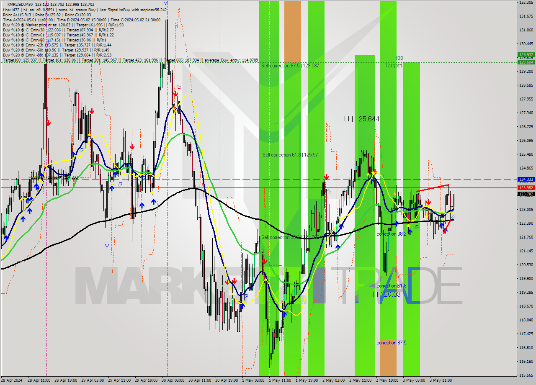Select the 'Target1' label
The height and width of the screenshot is (385, 536).
pos(394,66)
